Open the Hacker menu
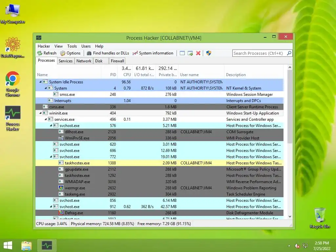336x252 pixels. point(44,46)
